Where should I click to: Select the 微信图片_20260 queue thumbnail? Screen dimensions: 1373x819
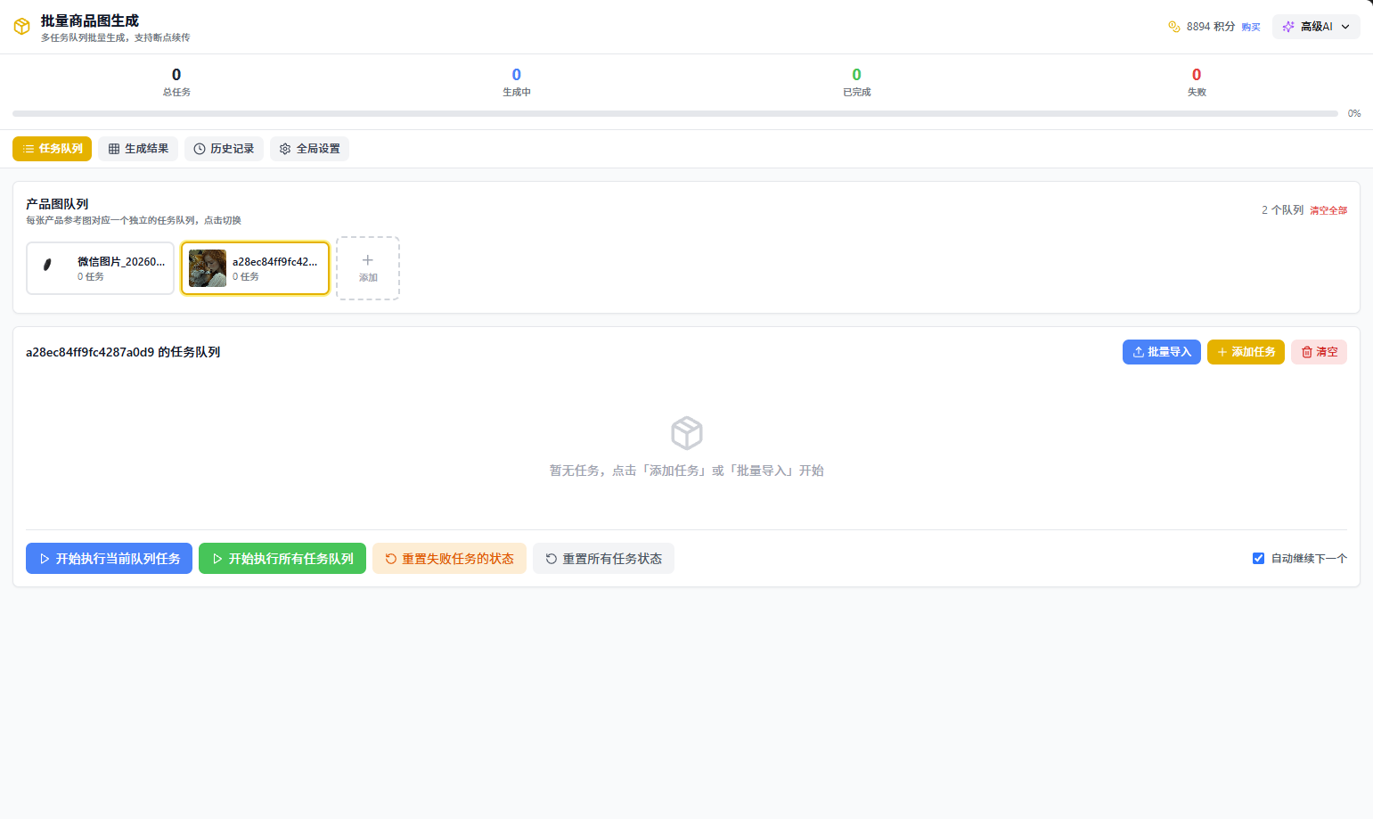tap(47, 265)
